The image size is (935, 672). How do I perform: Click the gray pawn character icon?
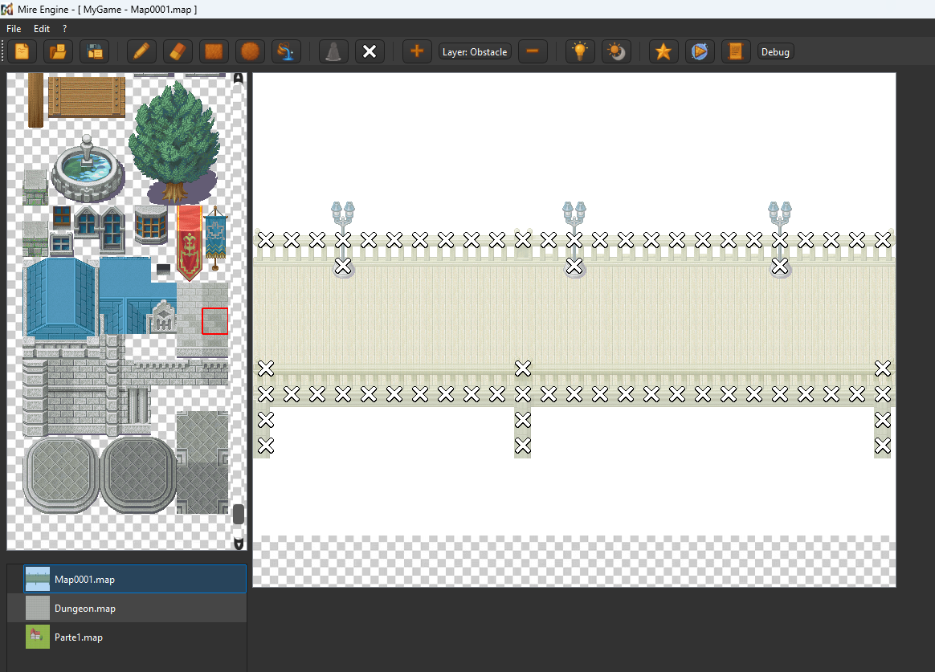[x=333, y=52]
